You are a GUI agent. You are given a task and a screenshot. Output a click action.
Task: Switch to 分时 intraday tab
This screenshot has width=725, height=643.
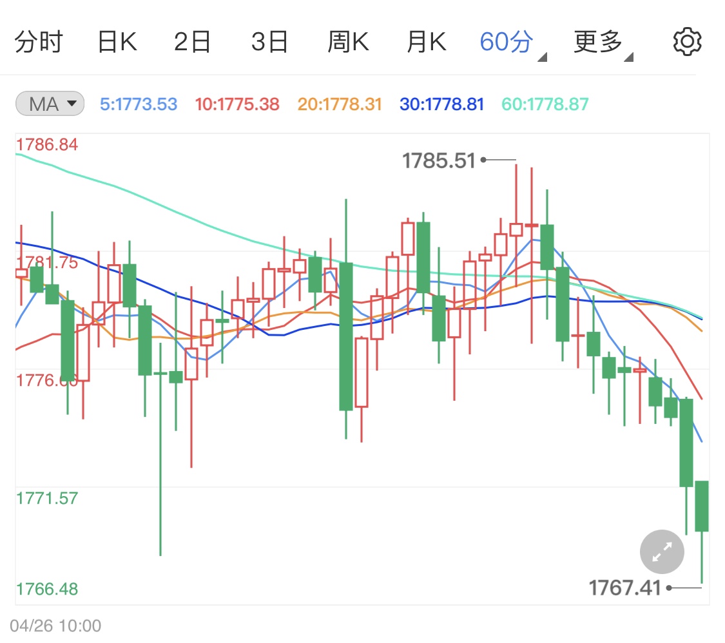point(39,42)
